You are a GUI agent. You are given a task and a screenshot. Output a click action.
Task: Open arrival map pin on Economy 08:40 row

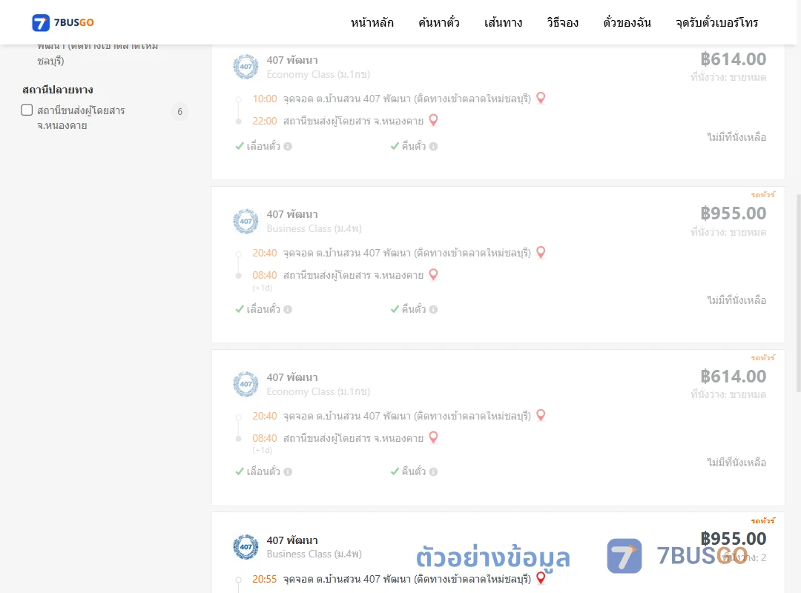(x=433, y=437)
